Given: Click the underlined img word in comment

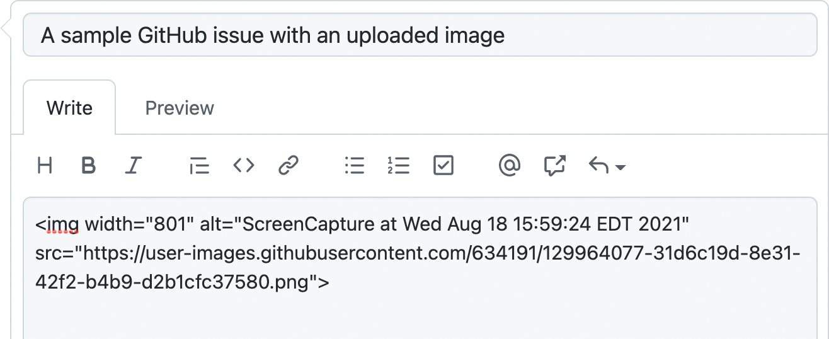Looking at the screenshot, I should [63, 224].
